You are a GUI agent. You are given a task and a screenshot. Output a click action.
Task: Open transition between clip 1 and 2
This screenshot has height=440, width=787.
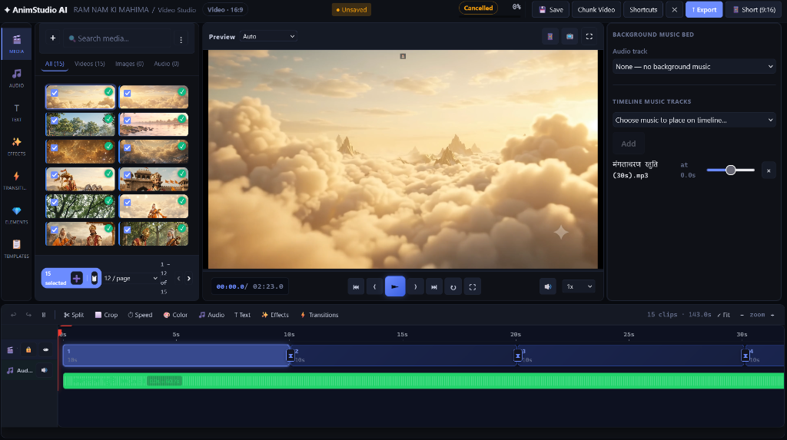[x=290, y=356]
